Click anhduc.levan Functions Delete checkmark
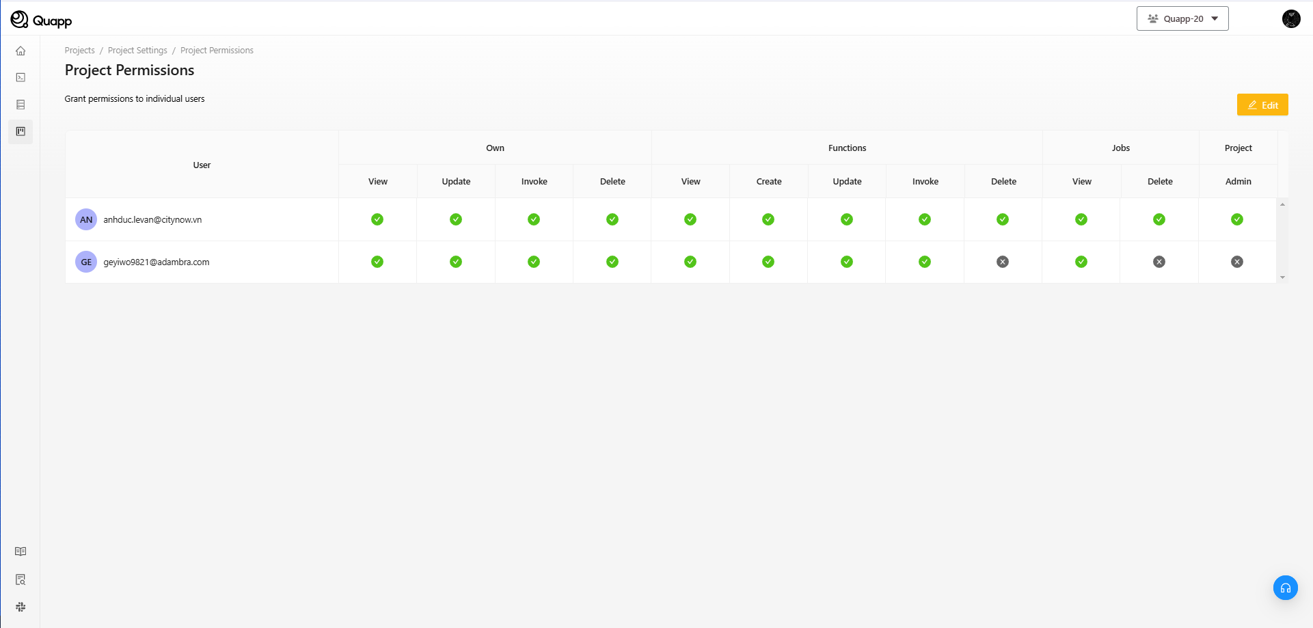1313x628 pixels. pos(1003,219)
